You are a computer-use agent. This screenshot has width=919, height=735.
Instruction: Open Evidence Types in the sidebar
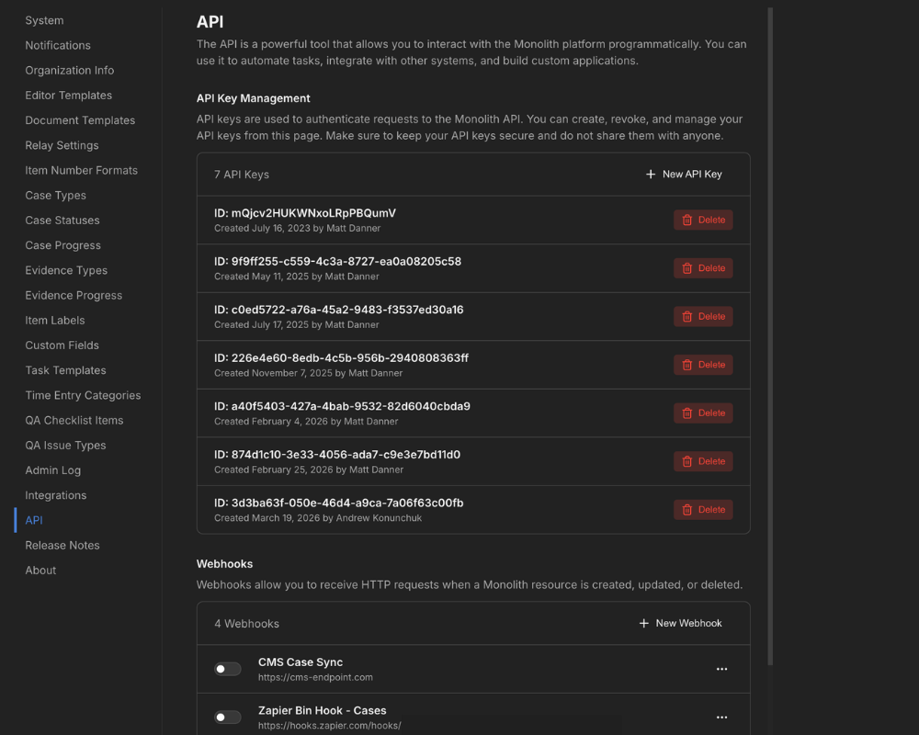(x=66, y=270)
